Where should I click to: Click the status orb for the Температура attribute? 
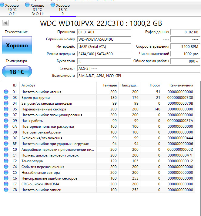coord(6,161)
